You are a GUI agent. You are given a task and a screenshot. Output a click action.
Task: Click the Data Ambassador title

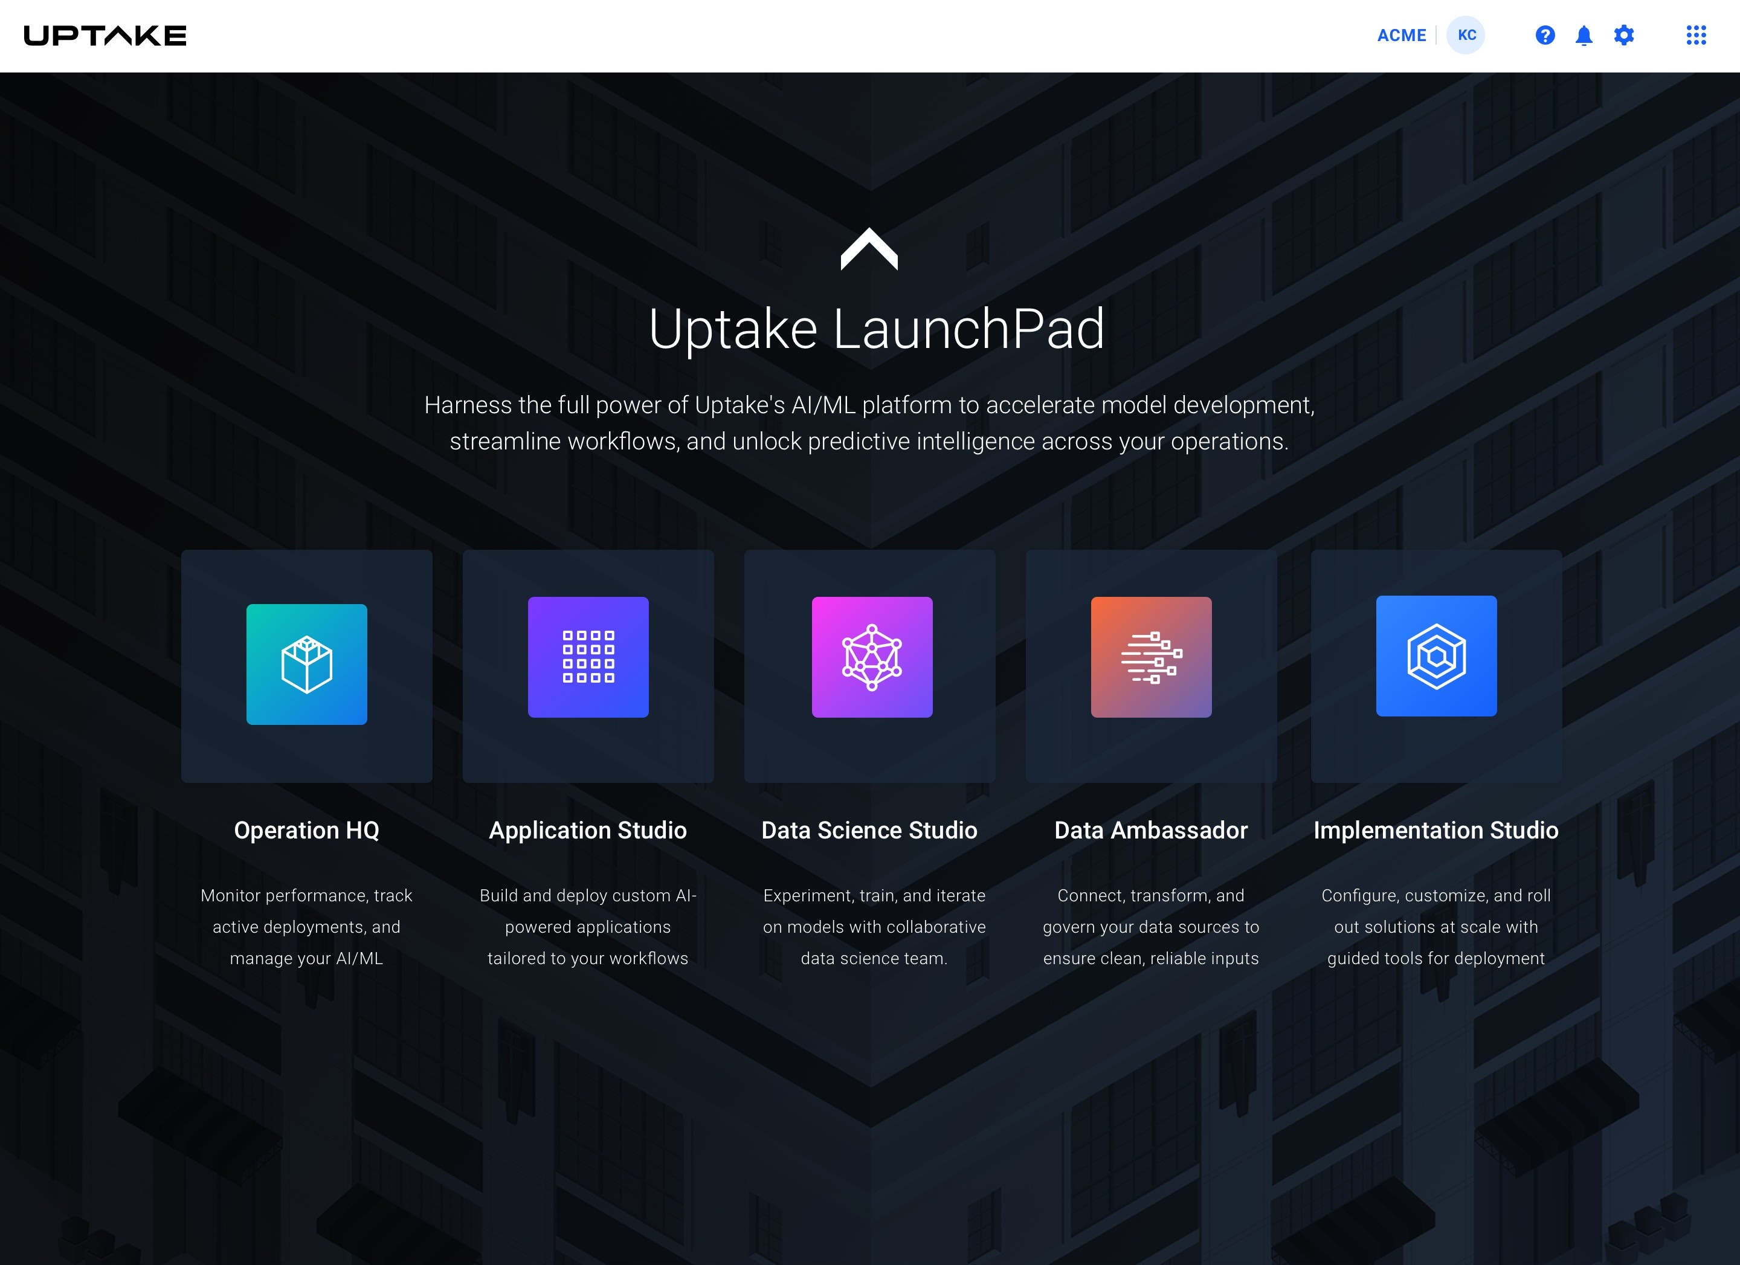pyautogui.click(x=1151, y=830)
